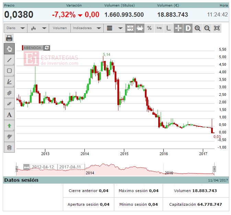The width and height of the screenshot is (231, 215).
Task: Select the zigzag pattern drawing tool
Action: coord(9,104)
